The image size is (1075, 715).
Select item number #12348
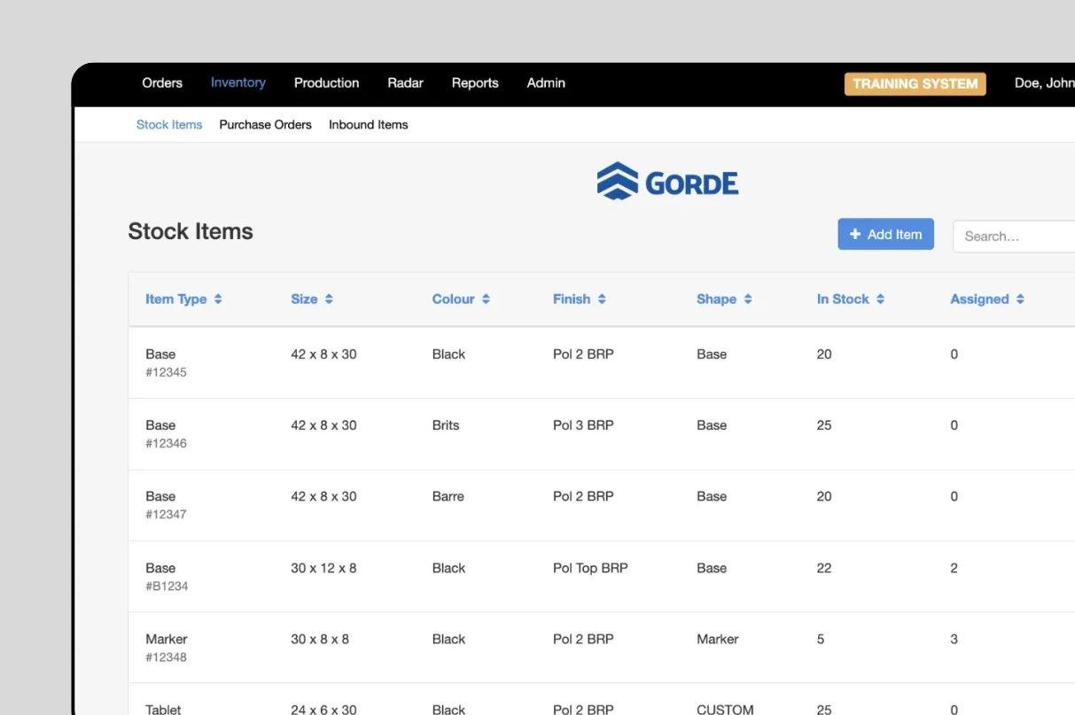coord(166,657)
